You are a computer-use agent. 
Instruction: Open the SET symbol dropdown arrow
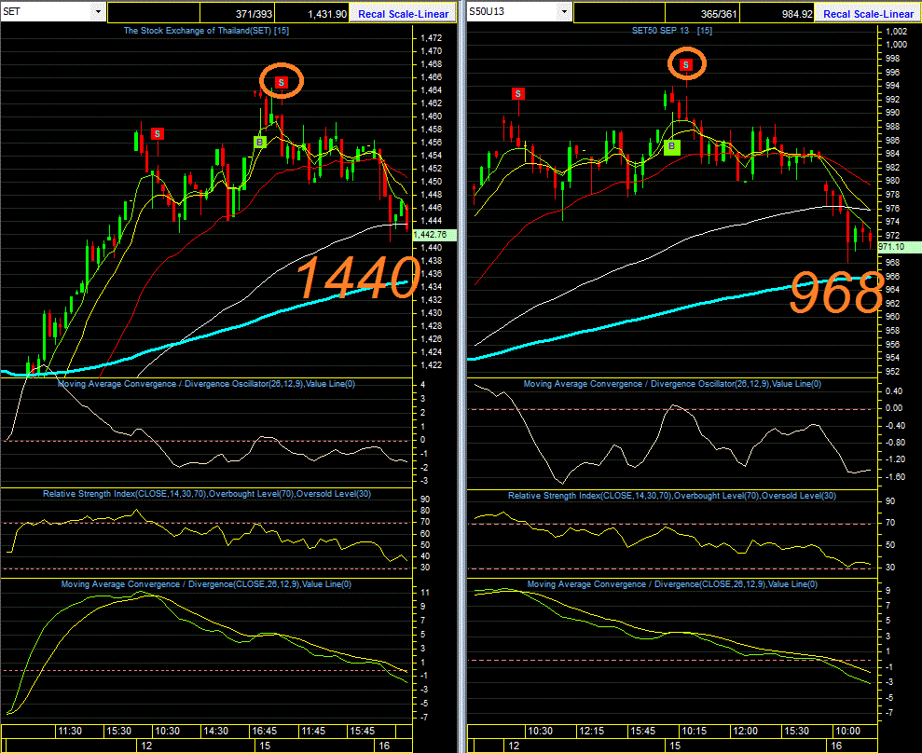[98, 11]
